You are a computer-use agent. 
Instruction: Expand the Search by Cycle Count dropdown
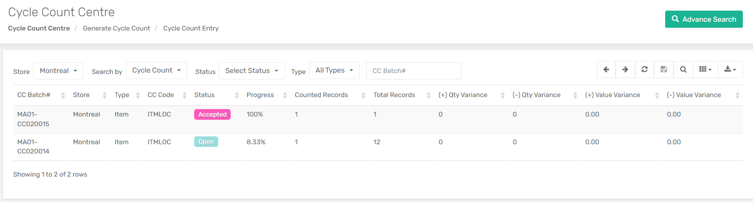coord(156,70)
